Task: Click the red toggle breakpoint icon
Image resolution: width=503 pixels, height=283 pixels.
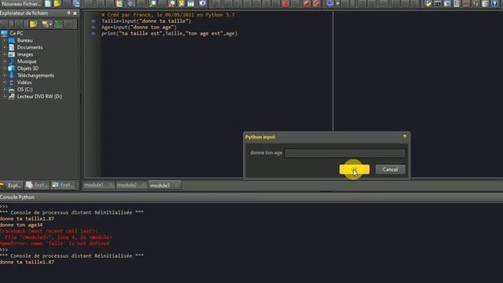Action: click(307, 4)
